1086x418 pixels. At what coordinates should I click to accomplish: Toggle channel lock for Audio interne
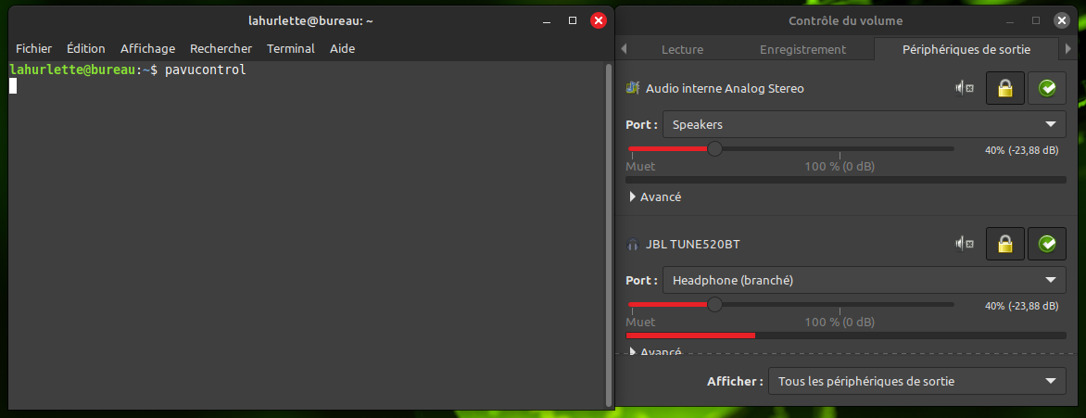point(1004,89)
